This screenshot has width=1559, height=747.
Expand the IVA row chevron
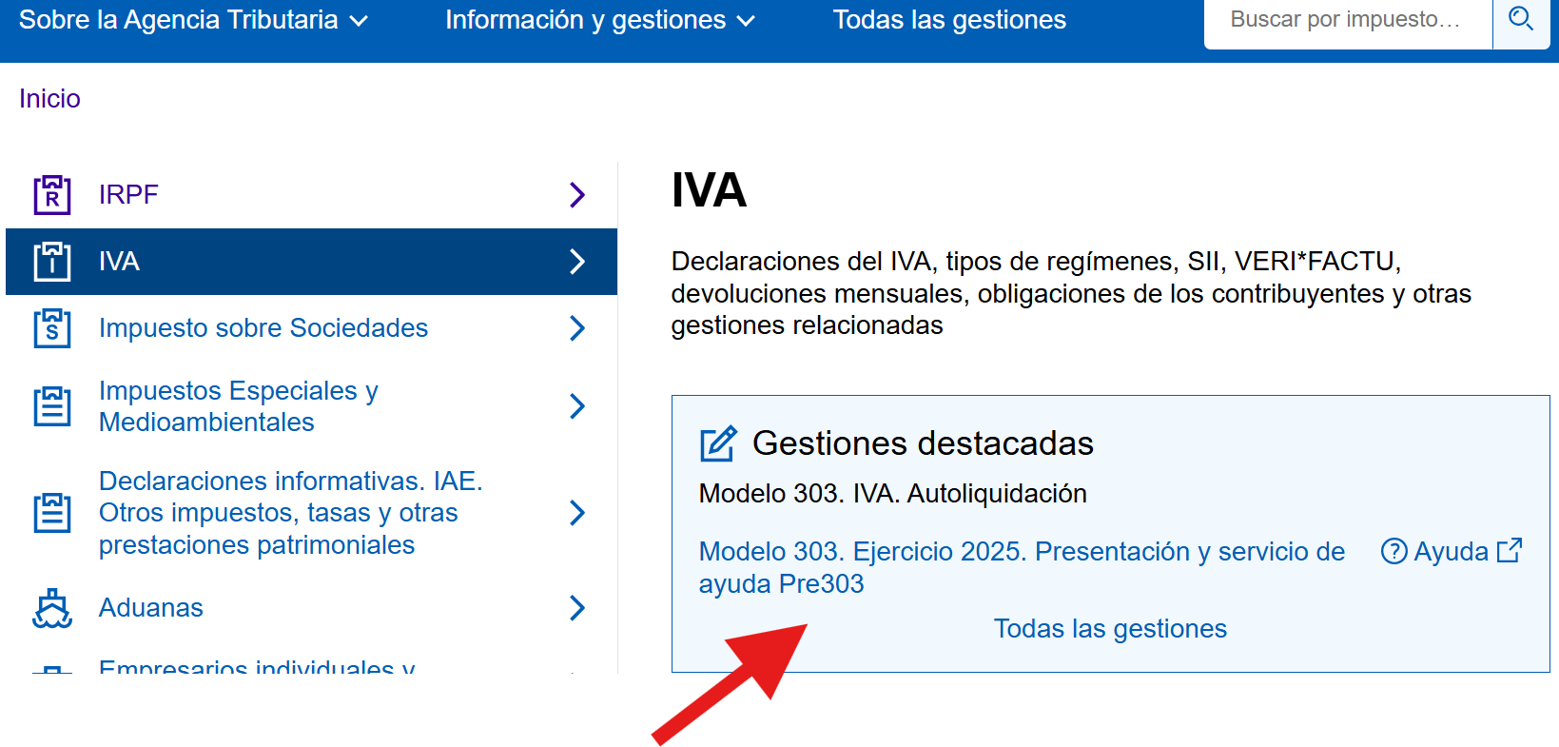(x=577, y=262)
